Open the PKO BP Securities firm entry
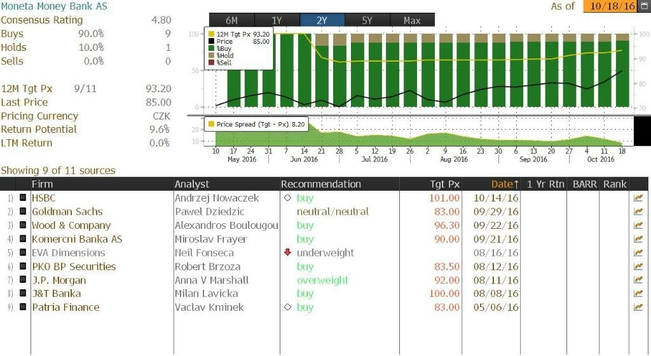 [74, 266]
